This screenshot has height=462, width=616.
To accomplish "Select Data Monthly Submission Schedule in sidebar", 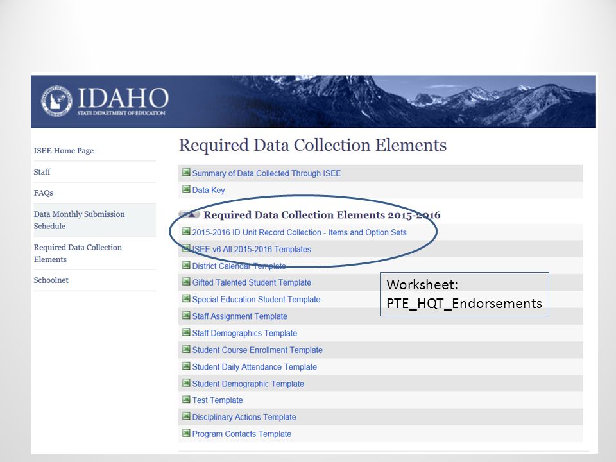I will point(80,220).
